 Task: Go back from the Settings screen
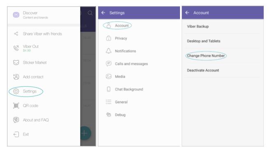point(103,13)
